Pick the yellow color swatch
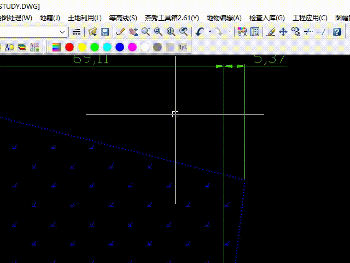The height and width of the screenshot is (263, 350). pos(82,47)
